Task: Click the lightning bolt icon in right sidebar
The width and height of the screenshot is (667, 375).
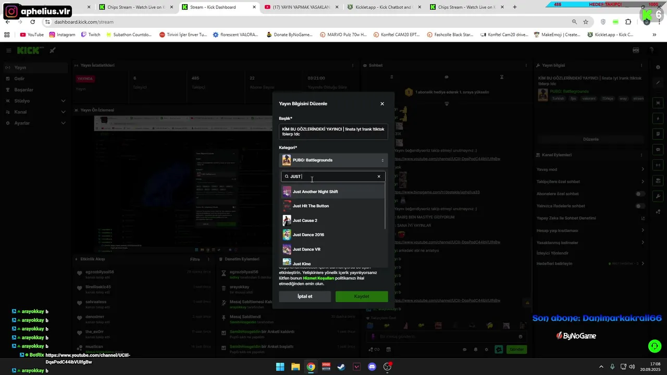Action: coord(658,119)
